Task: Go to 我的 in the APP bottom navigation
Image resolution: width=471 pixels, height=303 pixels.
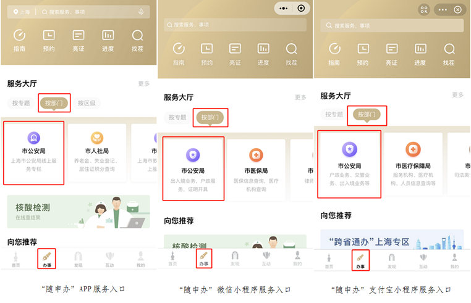Action: [x=140, y=259]
